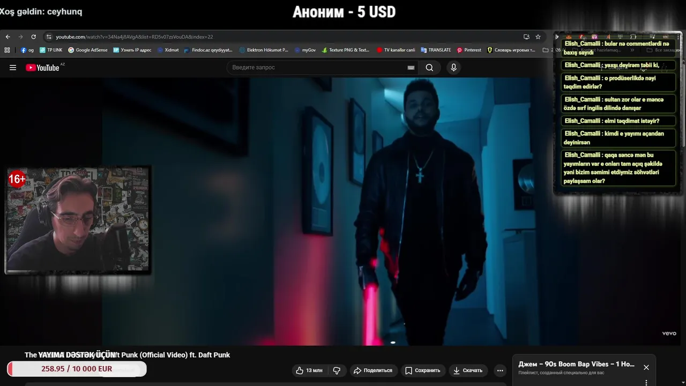Viewport: 686px width, 386px height.
Task: Click chat message 'kimdi e yayımı açandan'
Action: tap(618, 138)
